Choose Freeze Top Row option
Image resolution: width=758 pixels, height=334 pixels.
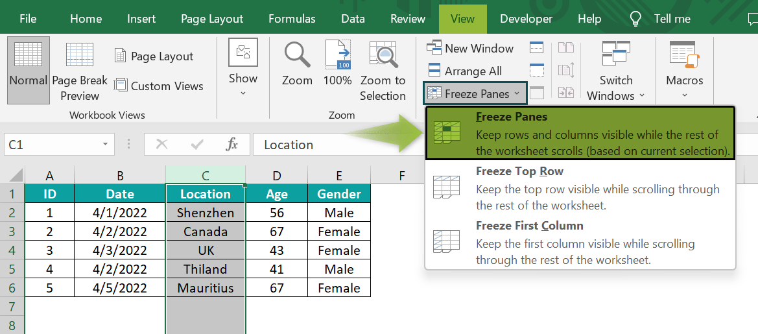click(580, 187)
